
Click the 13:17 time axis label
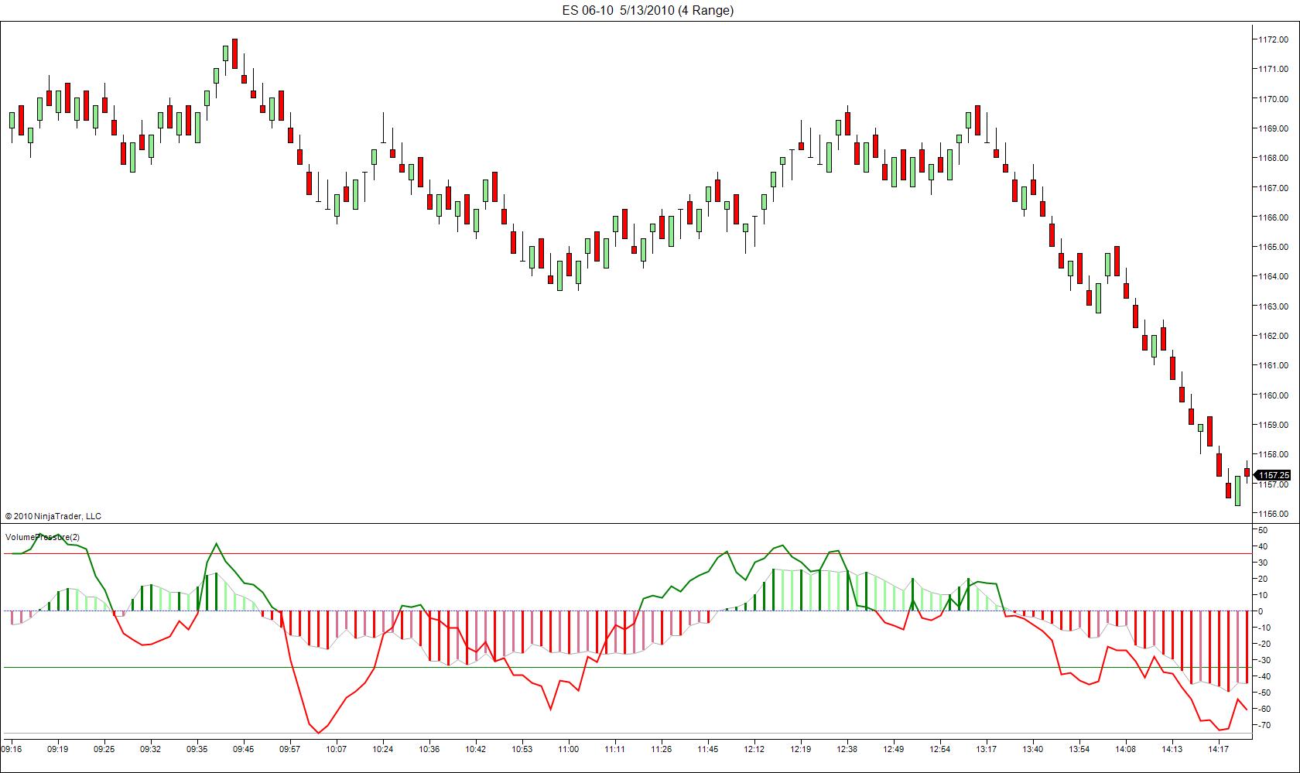[987, 749]
